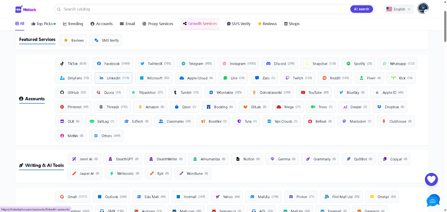Open Apple icloud accounts category
This screenshot has height=212, width=447.
click(195, 78)
